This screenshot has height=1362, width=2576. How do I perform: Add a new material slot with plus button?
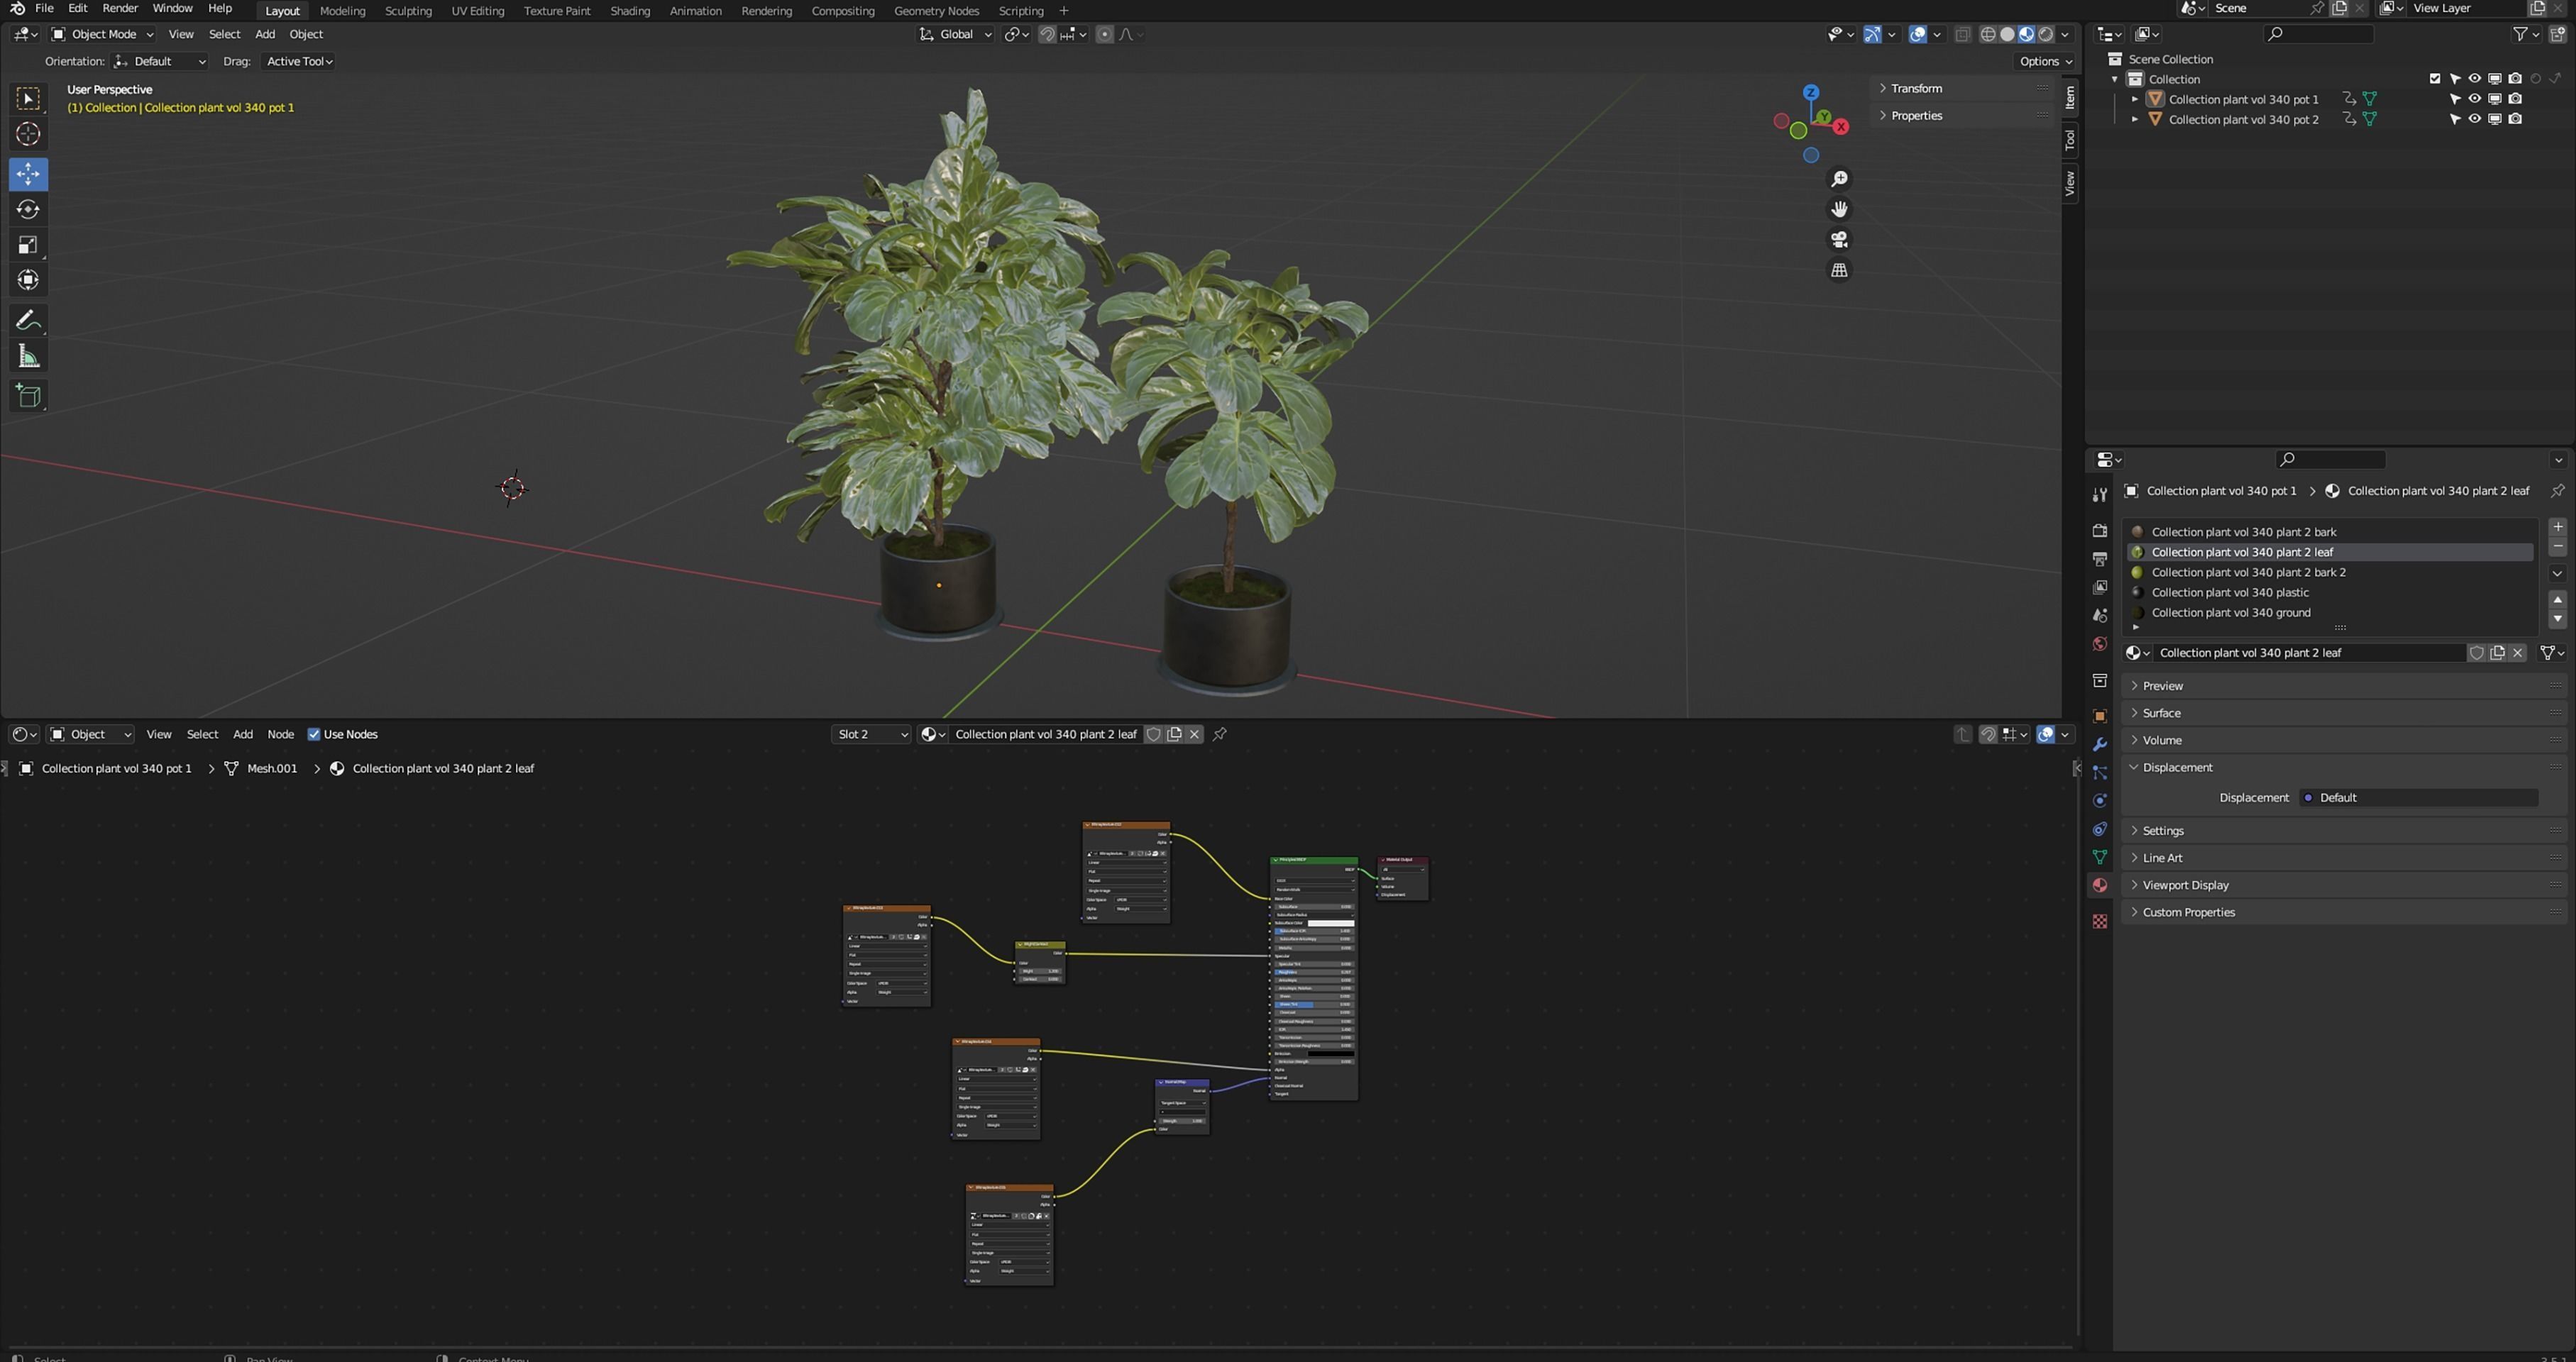pos(2557,526)
